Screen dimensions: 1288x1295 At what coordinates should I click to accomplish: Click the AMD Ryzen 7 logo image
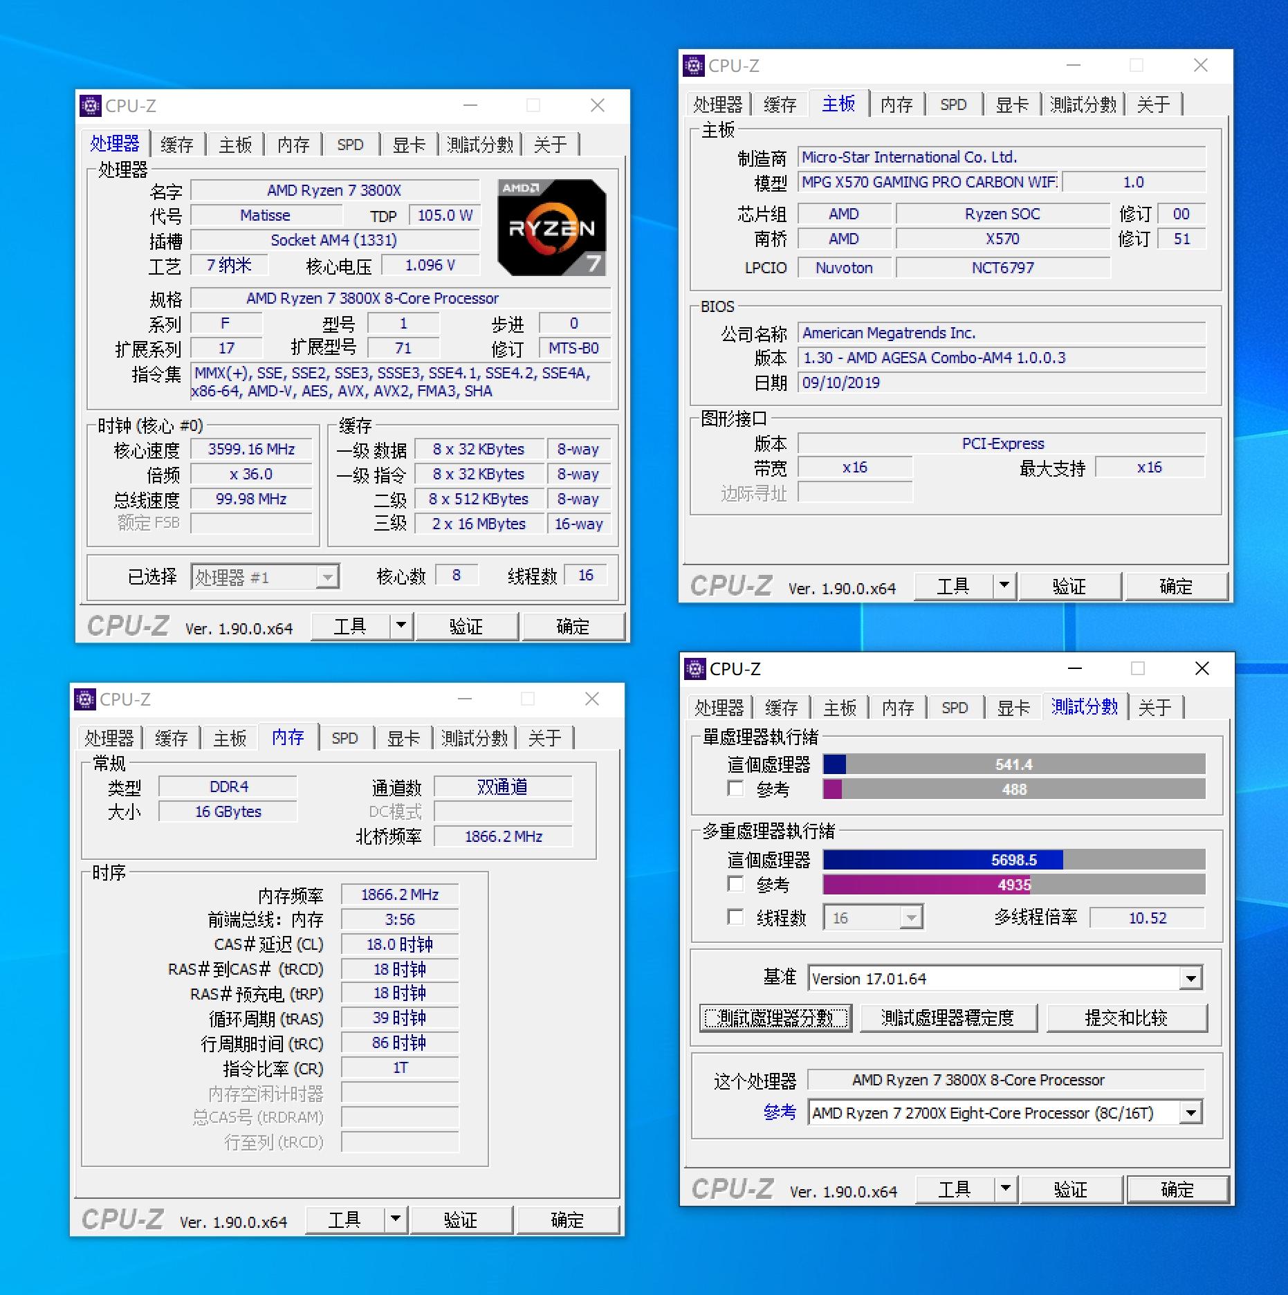point(552,228)
